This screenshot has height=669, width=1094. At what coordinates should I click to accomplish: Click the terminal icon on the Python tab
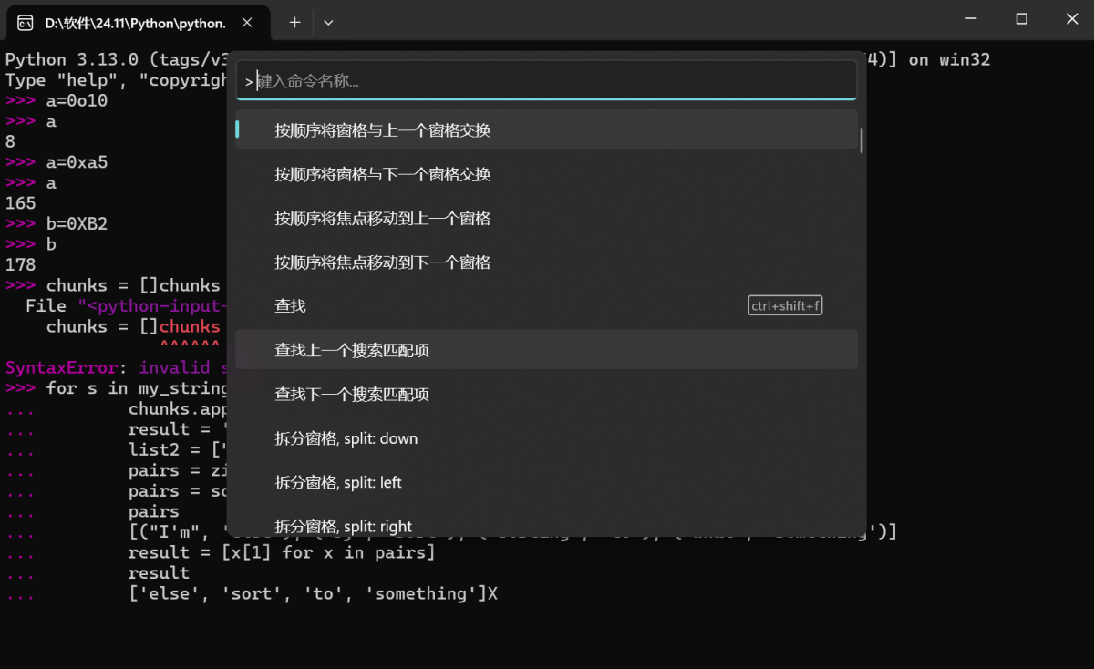[x=24, y=22]
